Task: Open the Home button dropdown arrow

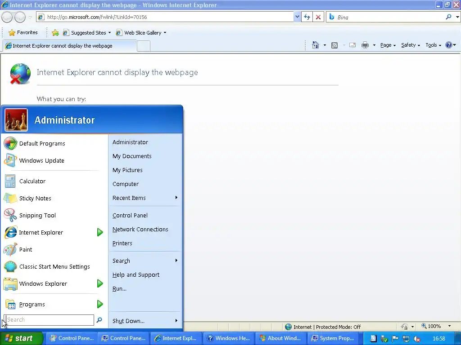Action: click(325, 45)
